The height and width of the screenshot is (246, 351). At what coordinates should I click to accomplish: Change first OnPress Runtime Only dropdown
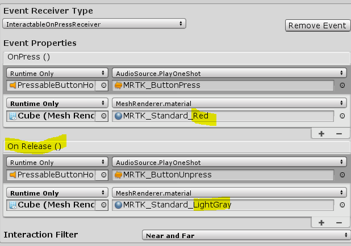coord(56,73)
